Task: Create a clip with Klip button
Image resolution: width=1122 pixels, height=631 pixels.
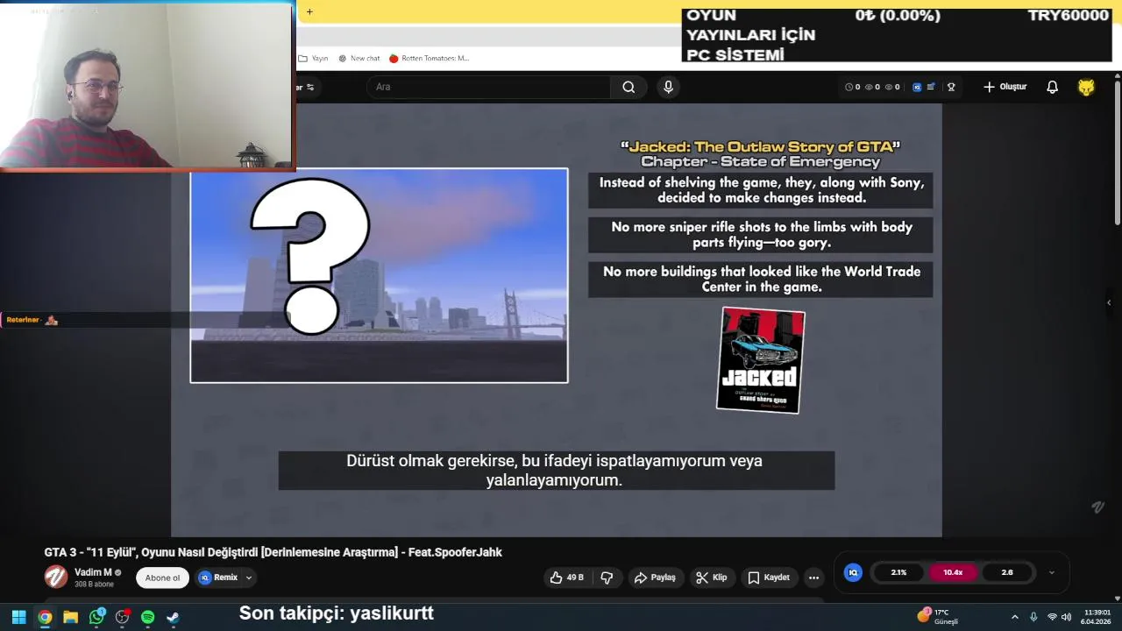Action: point(711,578)
